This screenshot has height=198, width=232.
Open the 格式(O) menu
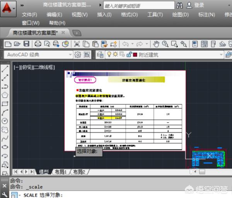[129, 15]
